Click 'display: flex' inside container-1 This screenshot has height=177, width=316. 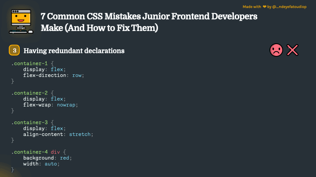click(44, 69)
